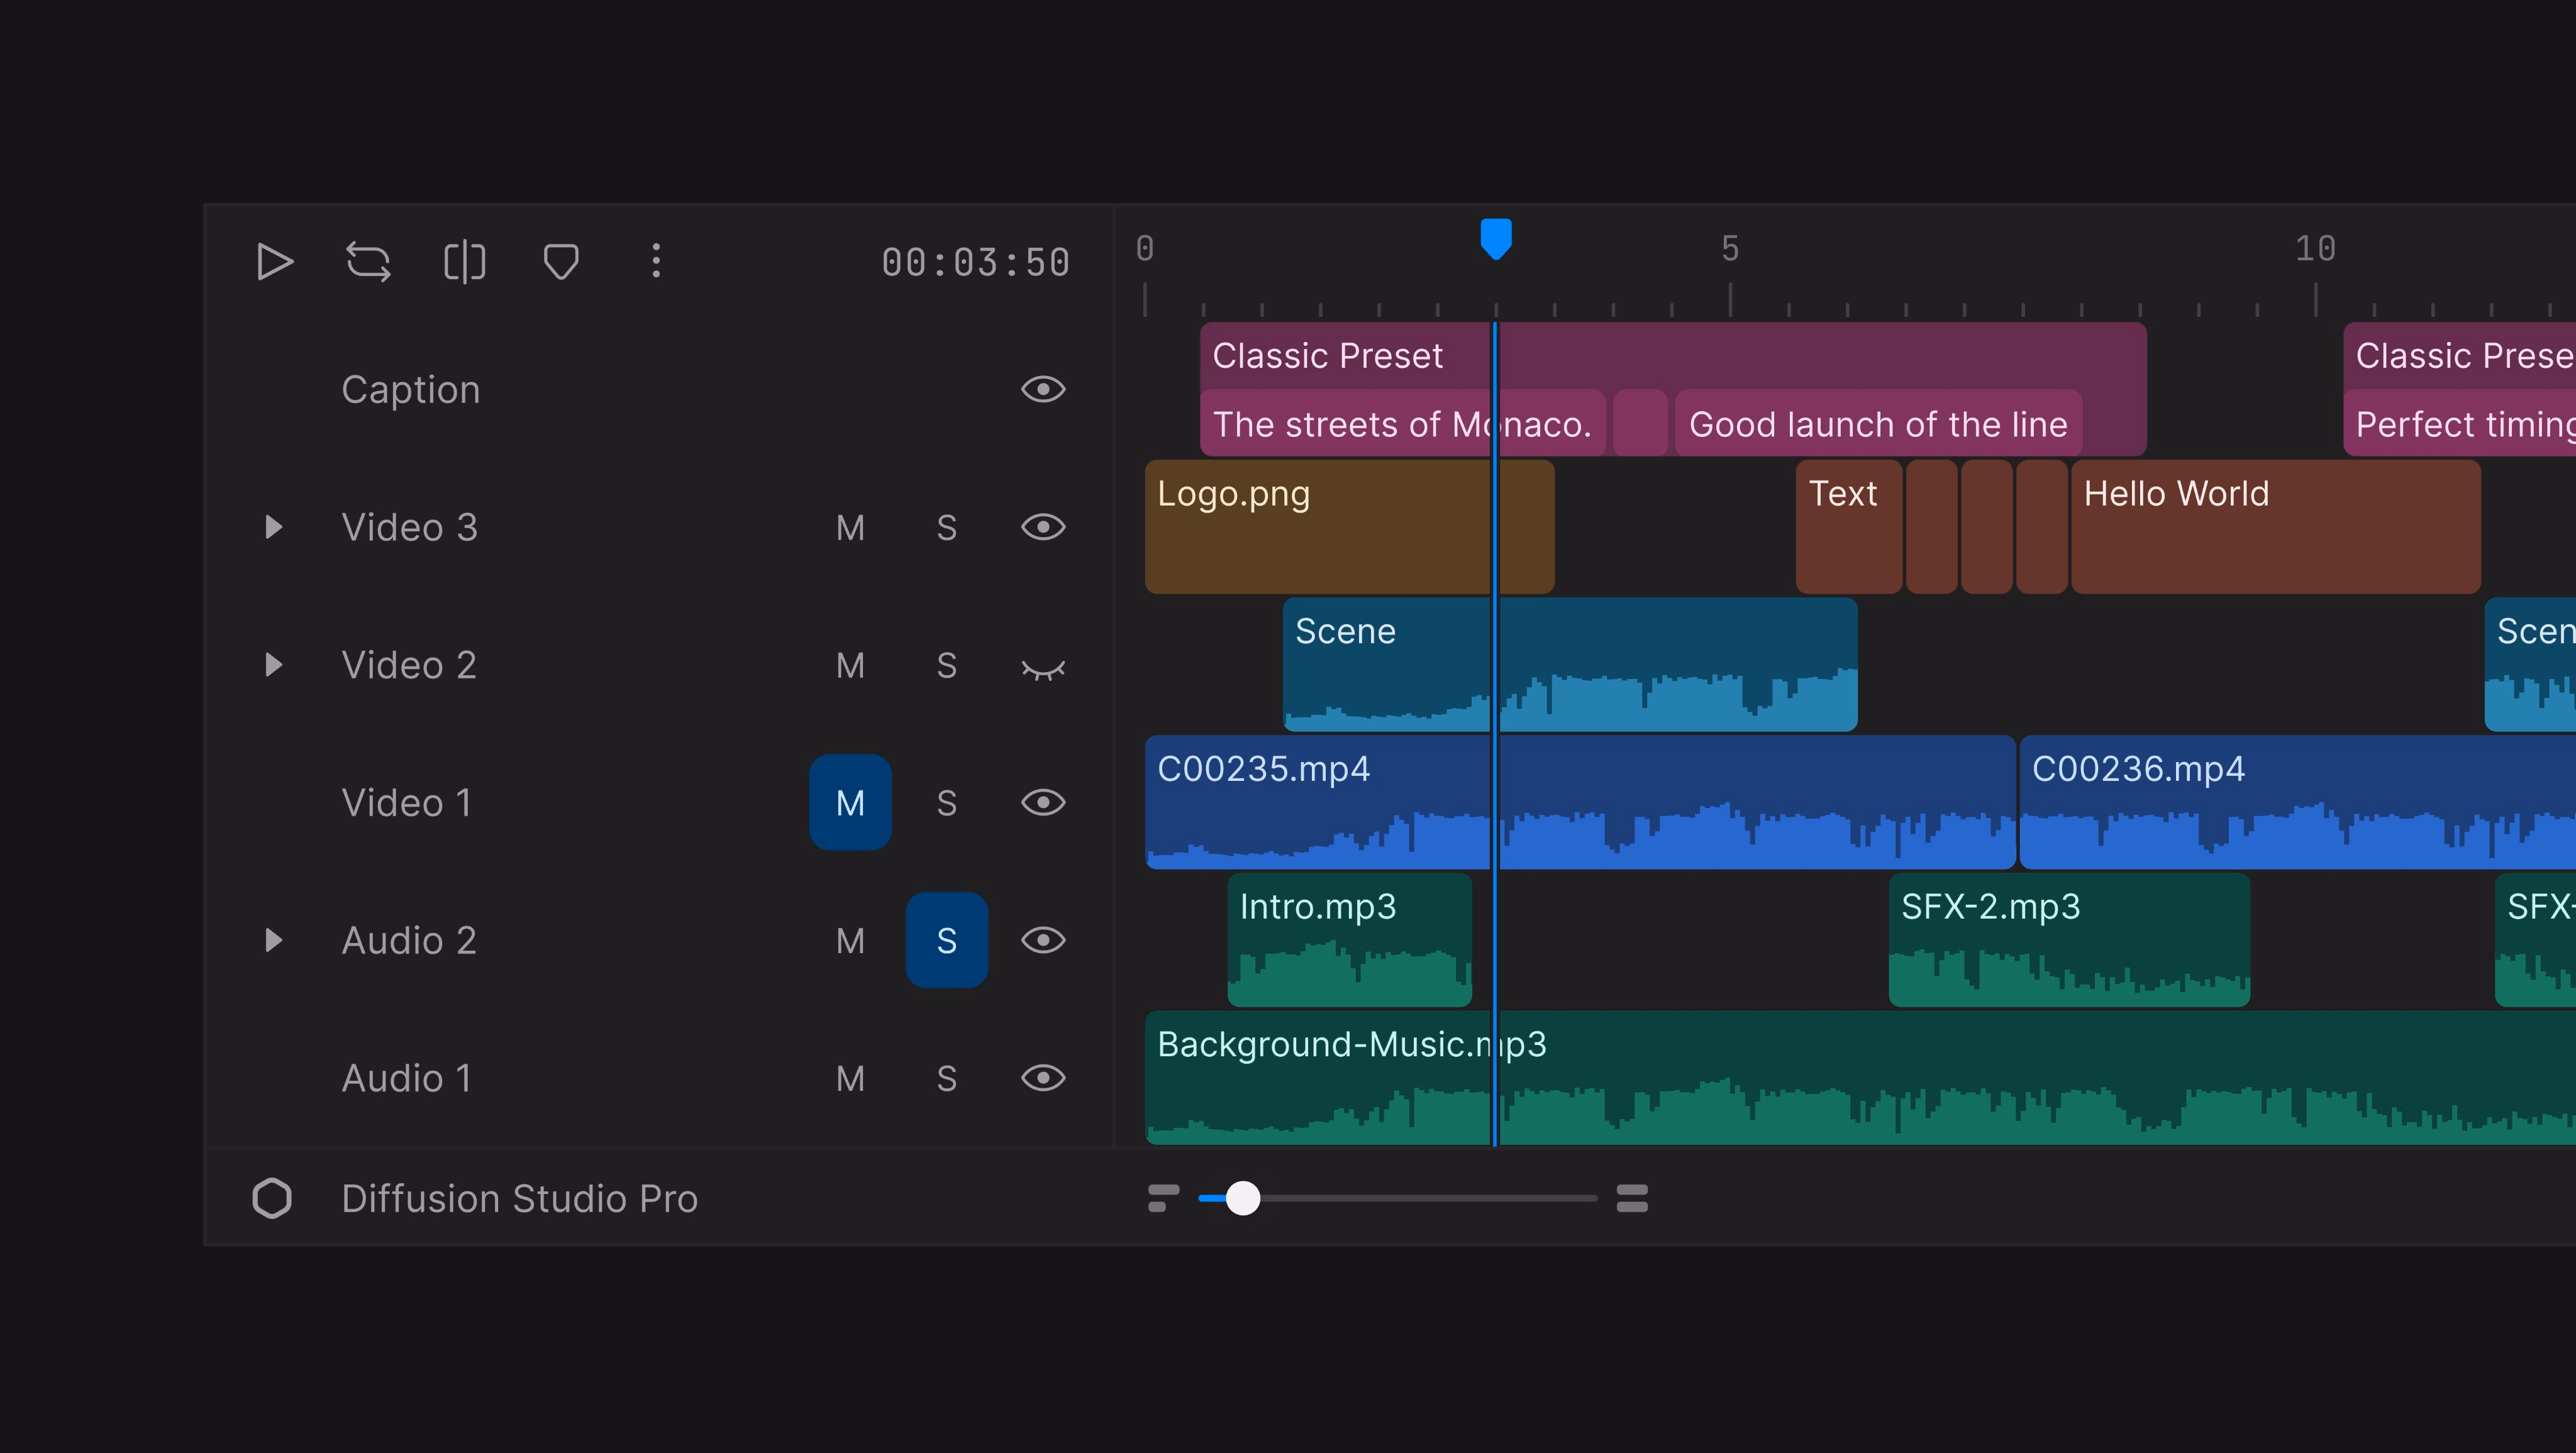
Task: Unmute the Video 1 track
Action: point(850,802)
